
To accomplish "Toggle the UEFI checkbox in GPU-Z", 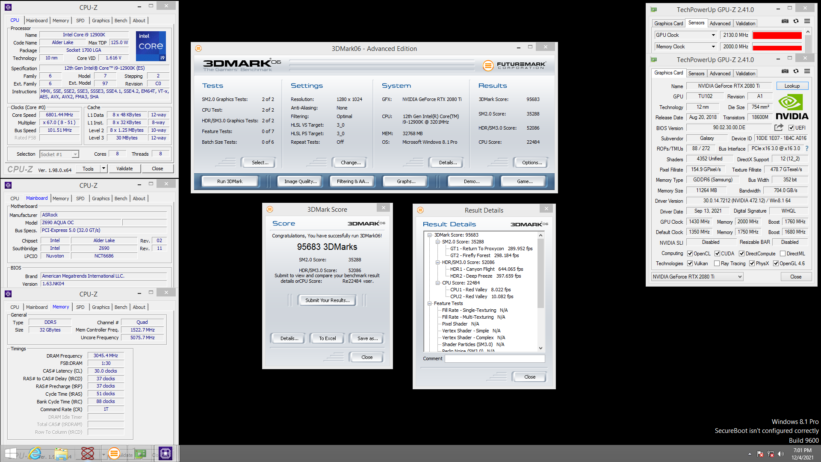I will click(791, 127).
